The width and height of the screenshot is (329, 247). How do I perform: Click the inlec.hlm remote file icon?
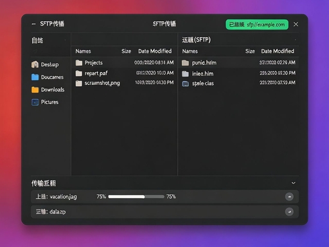[185, 74]
